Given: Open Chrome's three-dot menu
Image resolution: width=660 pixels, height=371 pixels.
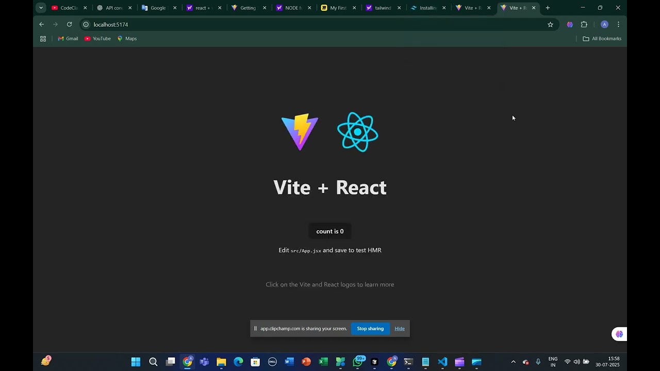Looking at the screenshot, I should (618, 24).
